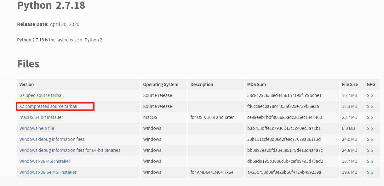The image size is (384, 186).
Task: Click the macOS 64-bit installer link
Action: click(41, 117)
